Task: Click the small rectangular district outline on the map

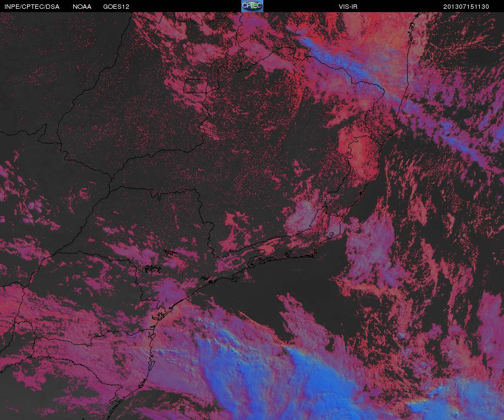Action: (195, 86)
